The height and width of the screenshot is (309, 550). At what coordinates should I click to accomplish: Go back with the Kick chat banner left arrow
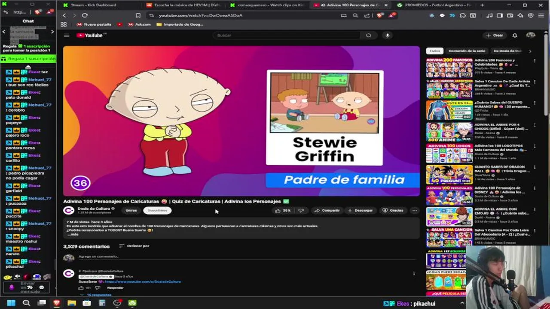click(x=4, y=31)
